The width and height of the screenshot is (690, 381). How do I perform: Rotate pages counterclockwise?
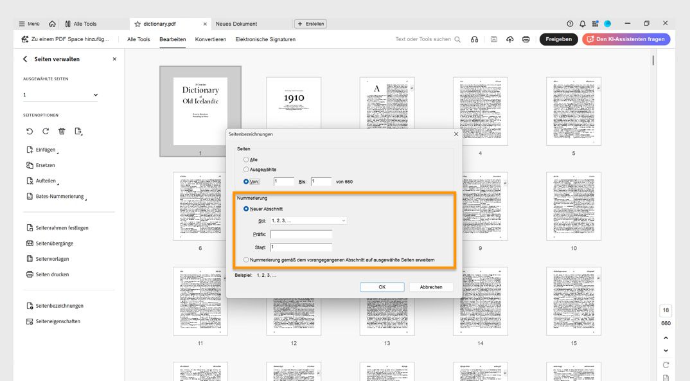pos(30,131)
